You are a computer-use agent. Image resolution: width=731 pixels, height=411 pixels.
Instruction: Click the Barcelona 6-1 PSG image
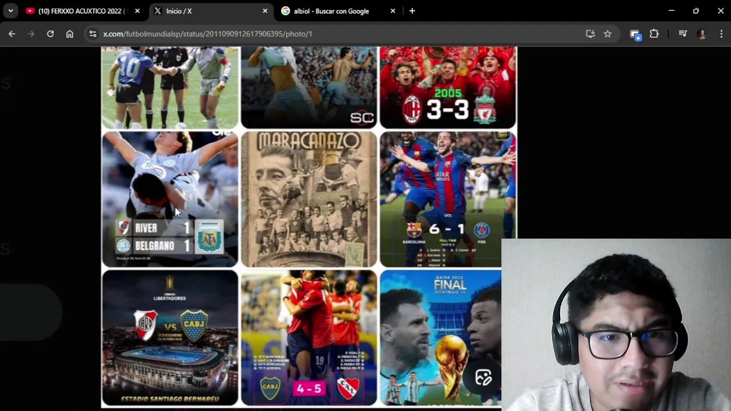tap(448, 199)
